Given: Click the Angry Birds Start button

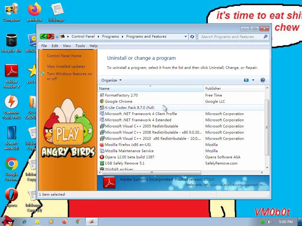Looking at the screenshot, I should 8,221.
